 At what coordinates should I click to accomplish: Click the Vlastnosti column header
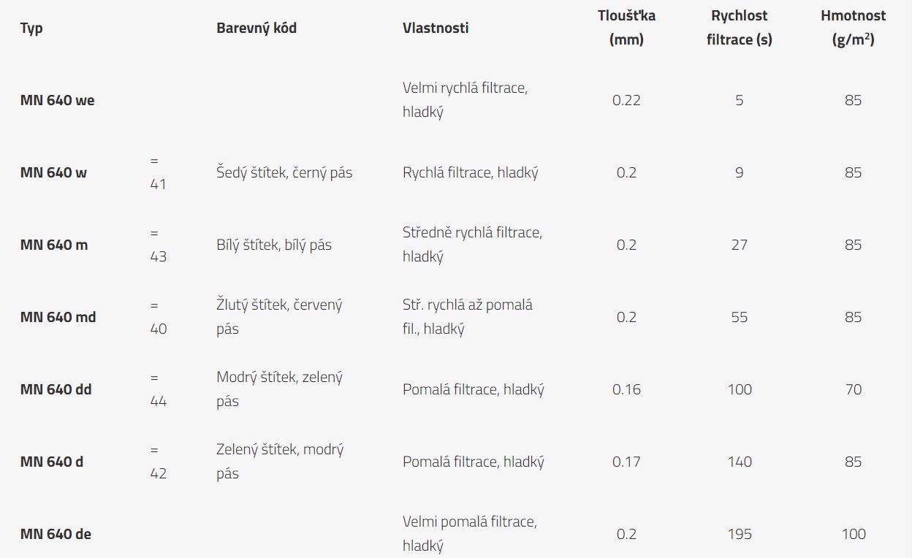pos(436,28)
